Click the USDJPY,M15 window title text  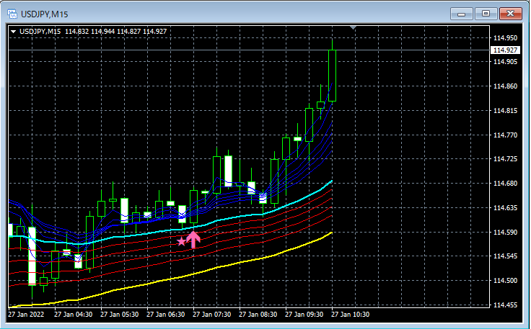pos(44,14)
